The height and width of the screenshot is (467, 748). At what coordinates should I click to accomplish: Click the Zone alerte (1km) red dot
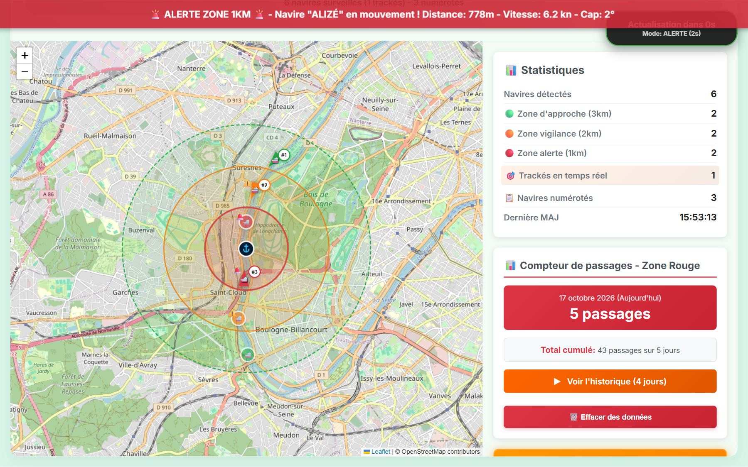click(x=509, y=153)
